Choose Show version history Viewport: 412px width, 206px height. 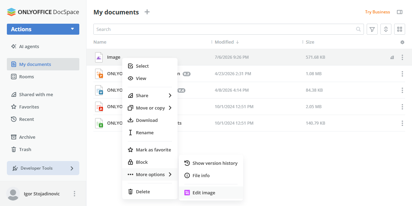coord(211,163)
